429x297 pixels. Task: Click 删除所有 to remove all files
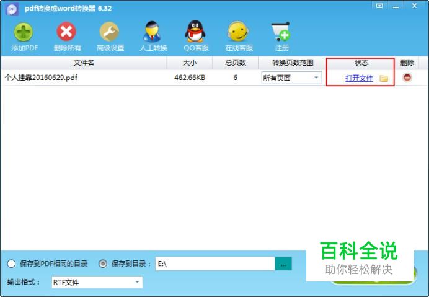(66, 32)
